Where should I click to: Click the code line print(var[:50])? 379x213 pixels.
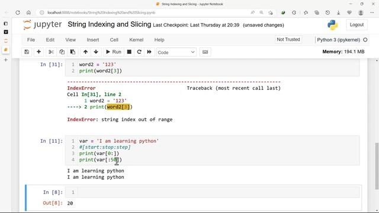[x=101, y=160]
